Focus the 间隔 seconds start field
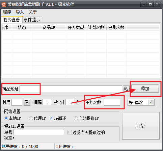Screen dimensions: 163x151 coord(47,102)
